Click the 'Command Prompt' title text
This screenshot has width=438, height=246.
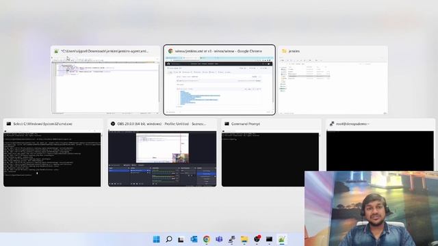(x=246, y=124)
